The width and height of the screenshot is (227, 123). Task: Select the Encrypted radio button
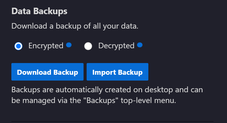coord(18,46)
